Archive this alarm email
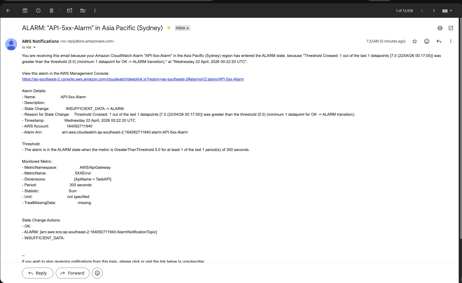Viewport: 462px width, 283px height. pyautogui.click(x=25, y=10)
